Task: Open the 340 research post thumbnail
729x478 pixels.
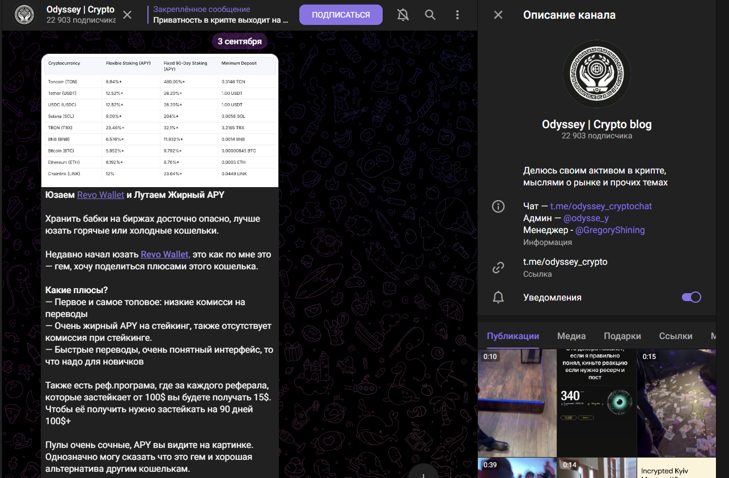Action: click(x=597, y=403)
